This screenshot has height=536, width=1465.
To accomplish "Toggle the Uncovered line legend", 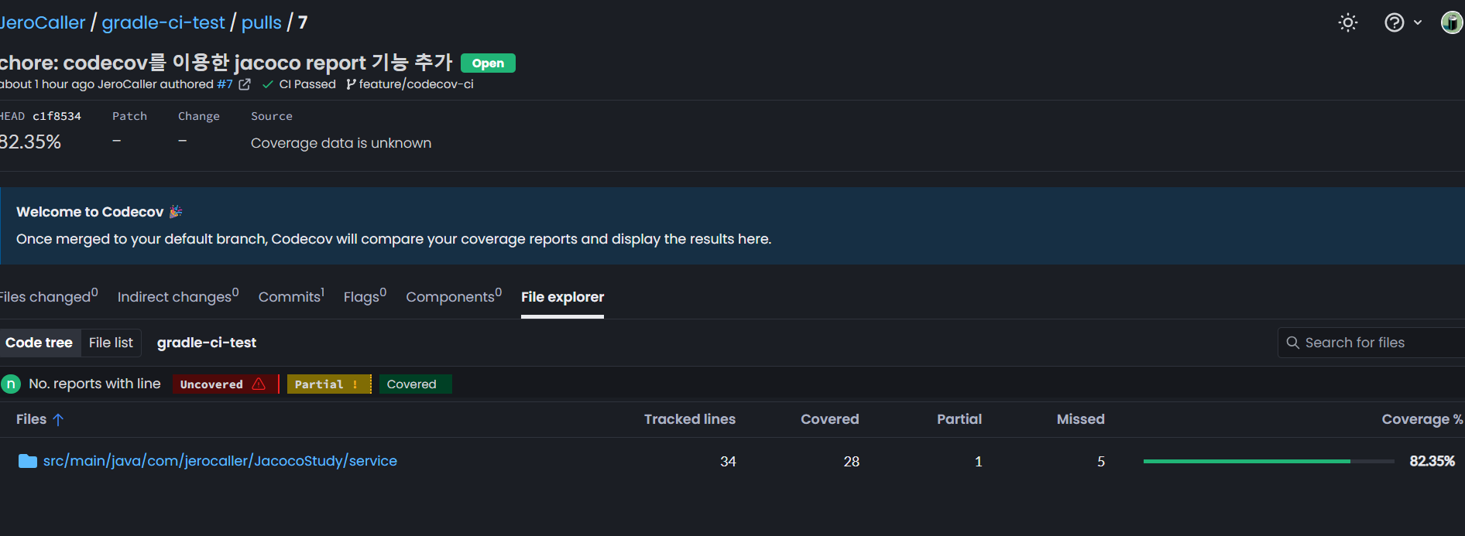I will [x=222, y=384].
